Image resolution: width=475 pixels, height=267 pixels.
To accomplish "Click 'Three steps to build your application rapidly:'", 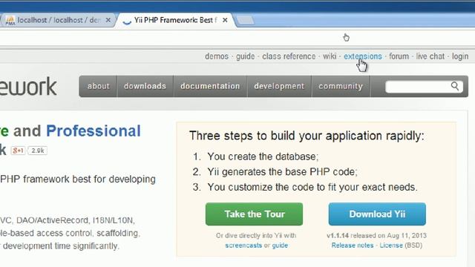I will pos(307,136).
